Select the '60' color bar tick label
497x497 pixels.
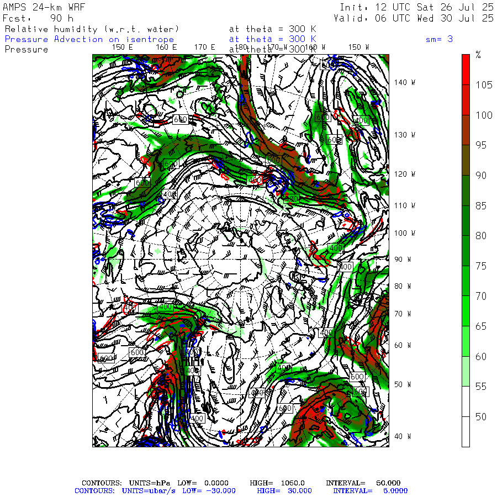(x=481, y=357)
